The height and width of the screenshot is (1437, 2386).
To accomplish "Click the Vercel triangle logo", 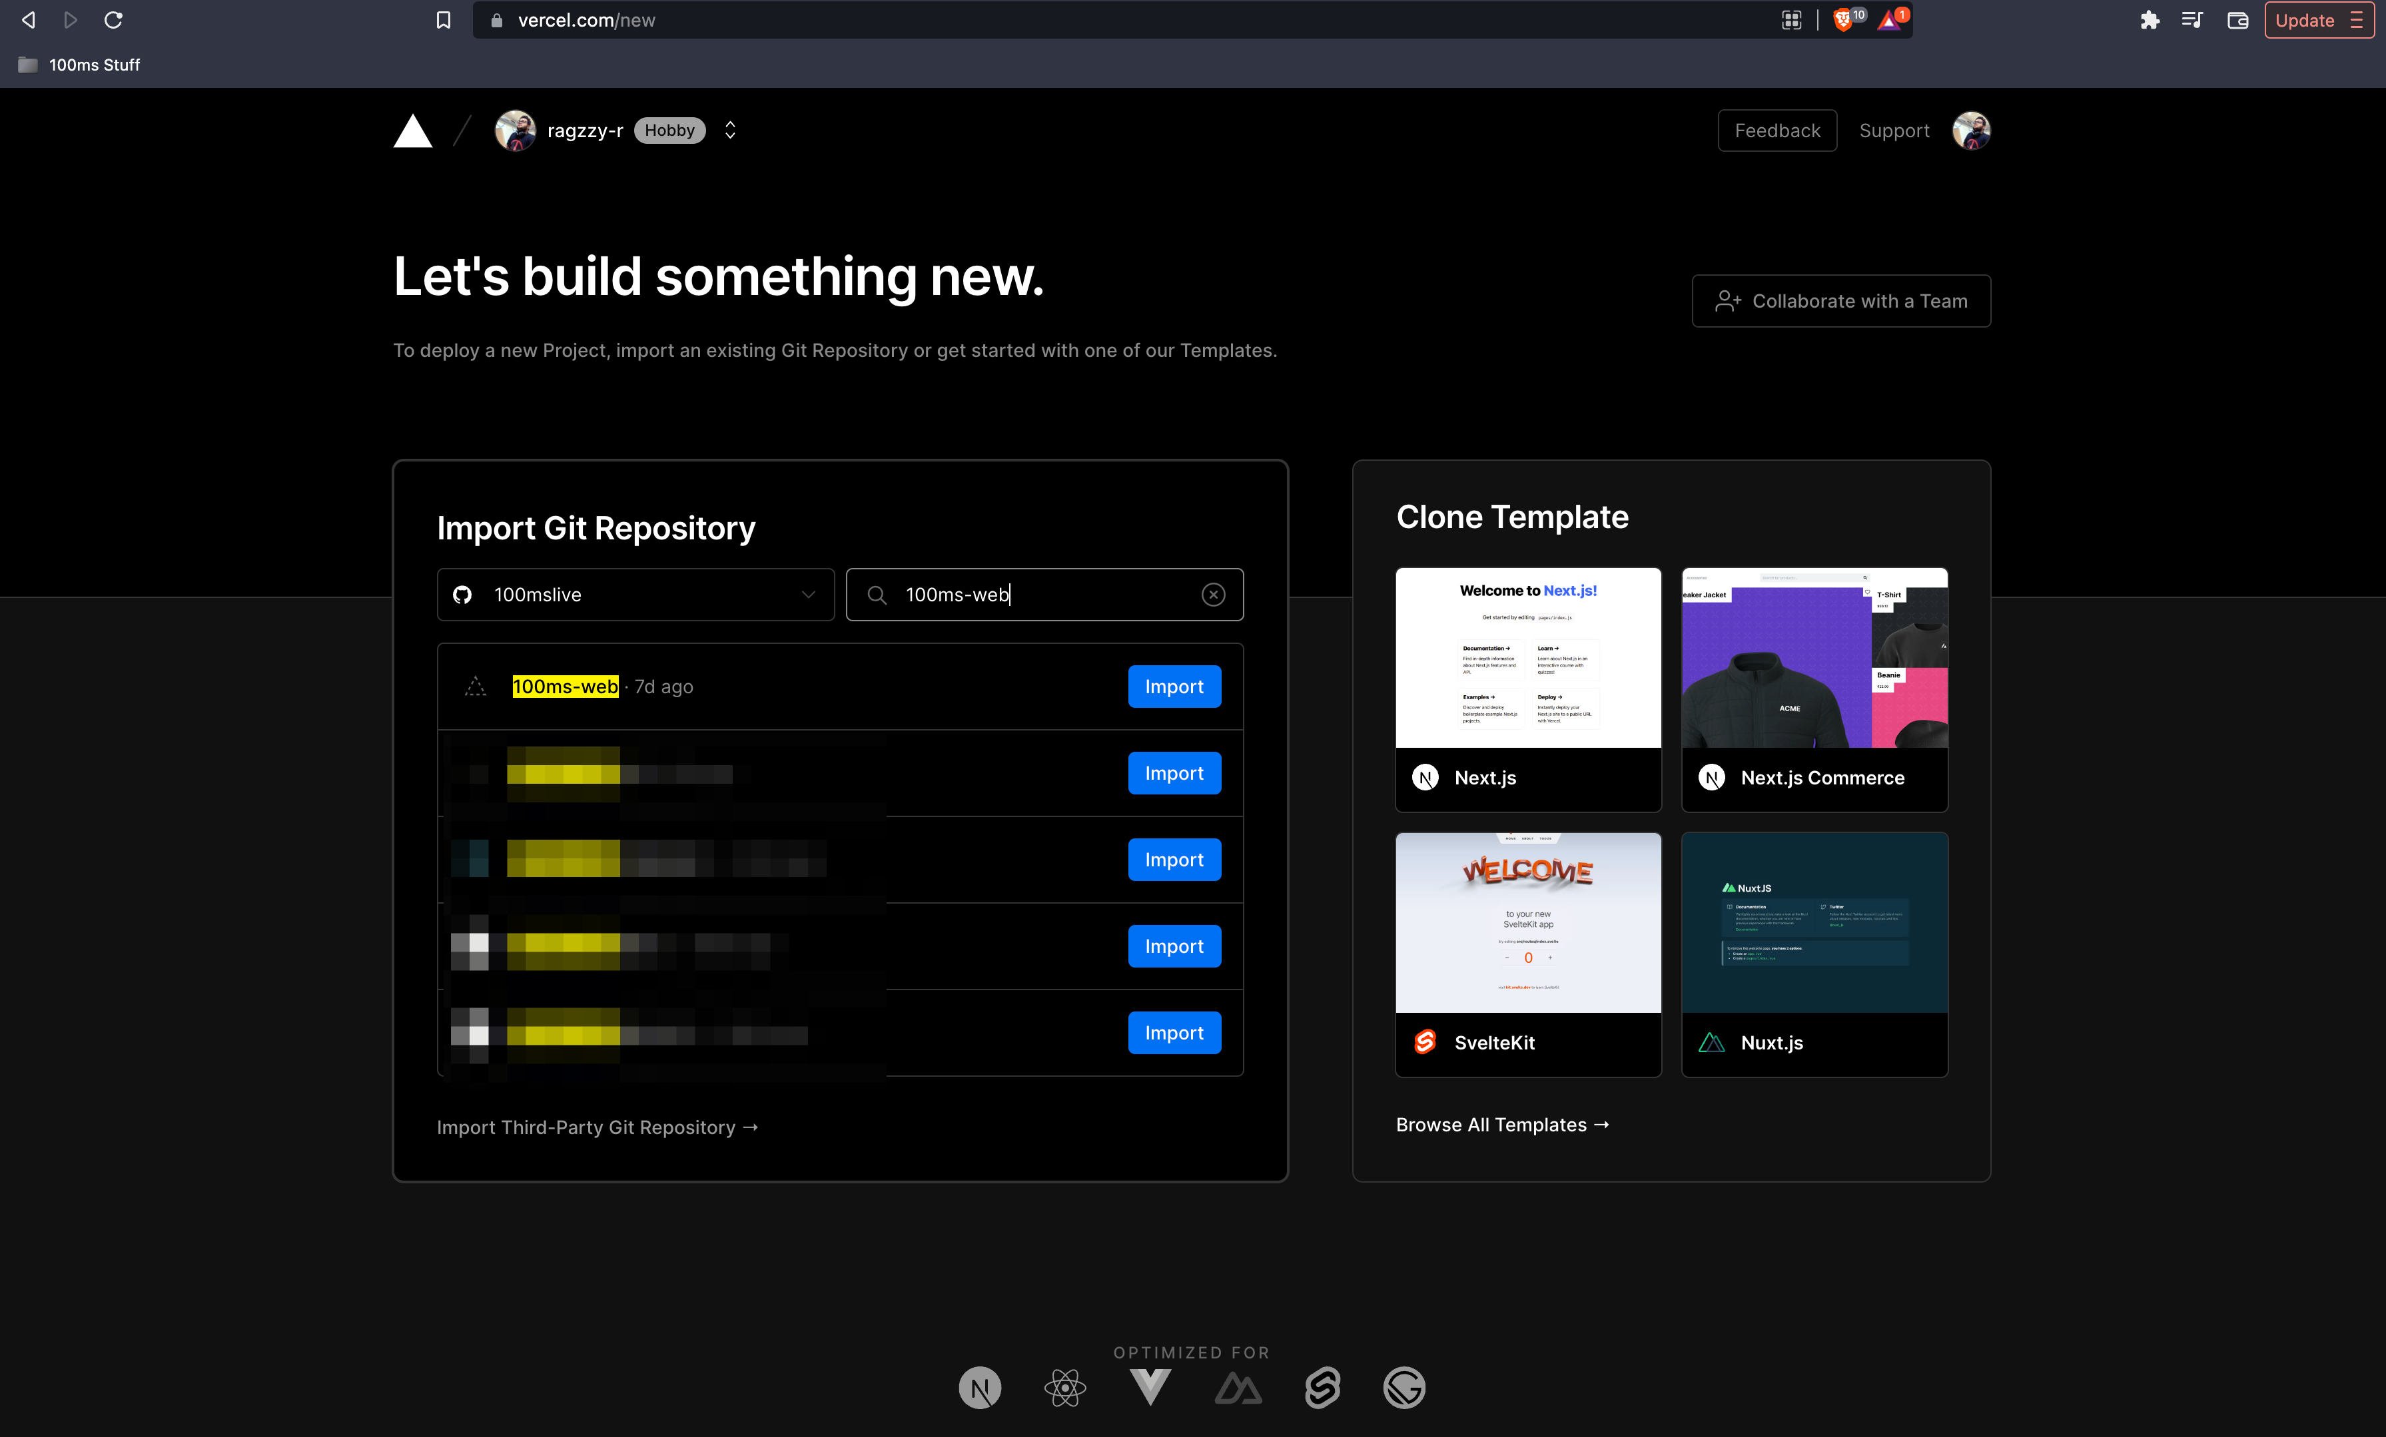I will (412, 132).
